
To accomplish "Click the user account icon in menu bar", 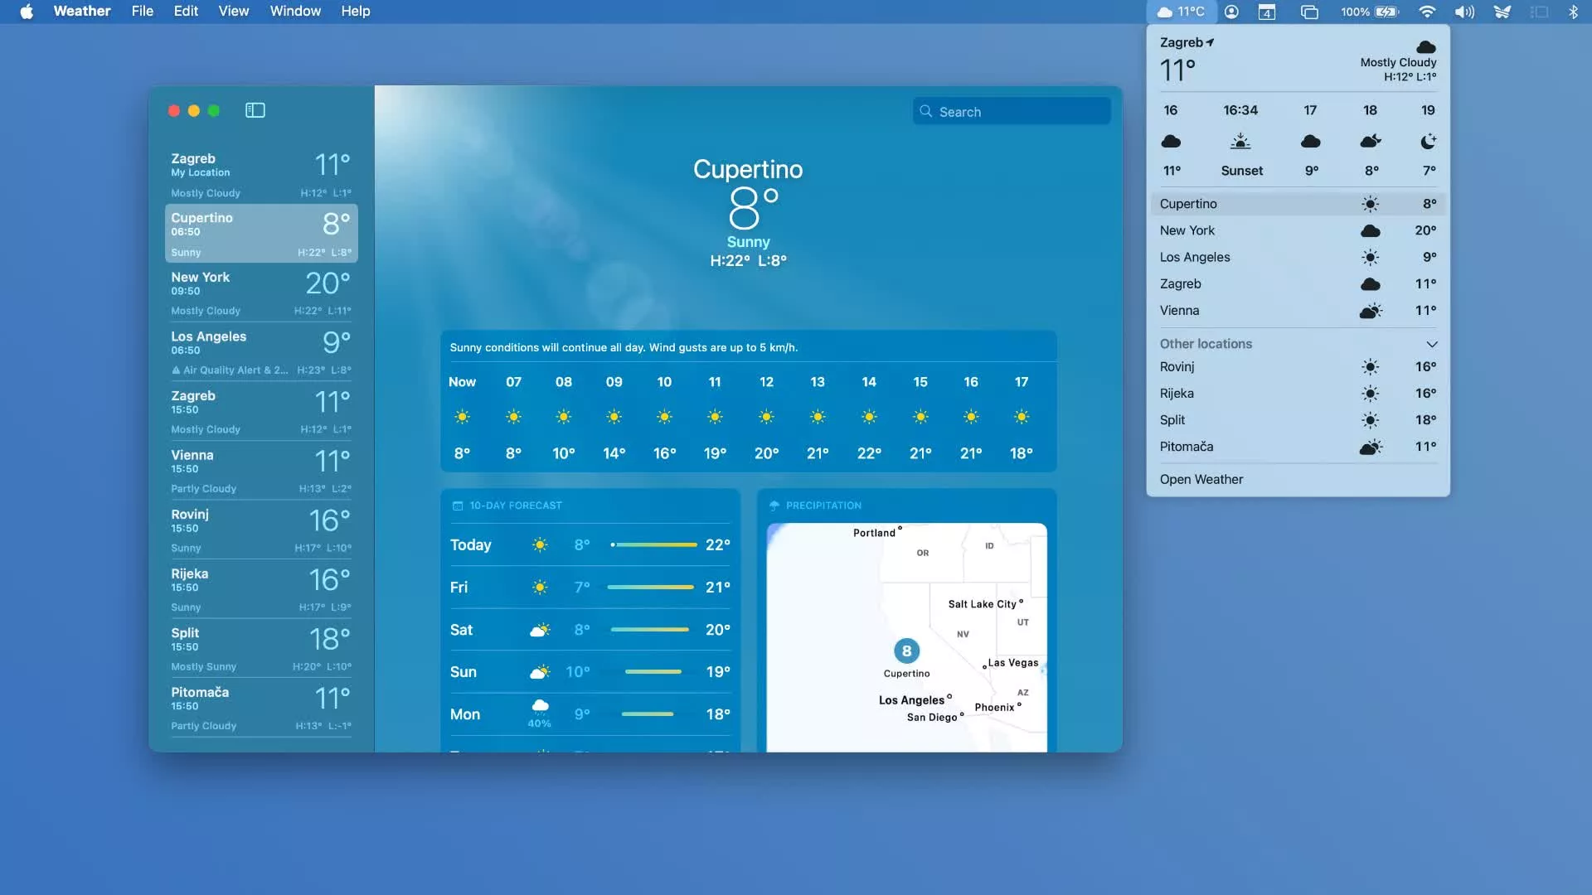I will pyautogui.click(x=1231, y=12).
